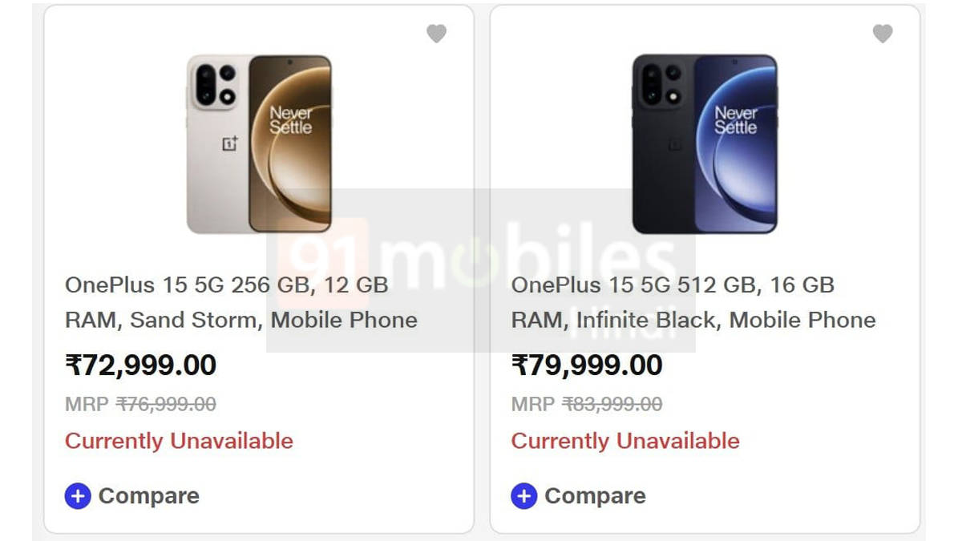Image resolution: width=962 pixels, height=541 pixels.
Task: Click Currently Unavailable on the Infinite Black card
Action: (625, 441)
